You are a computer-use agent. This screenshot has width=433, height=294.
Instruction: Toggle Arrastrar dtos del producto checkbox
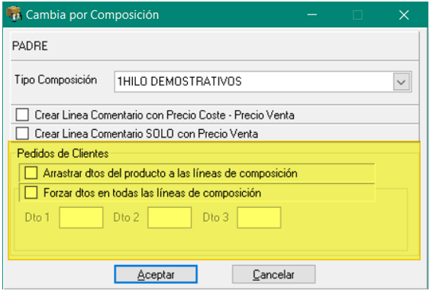click(x=31, y=173)
